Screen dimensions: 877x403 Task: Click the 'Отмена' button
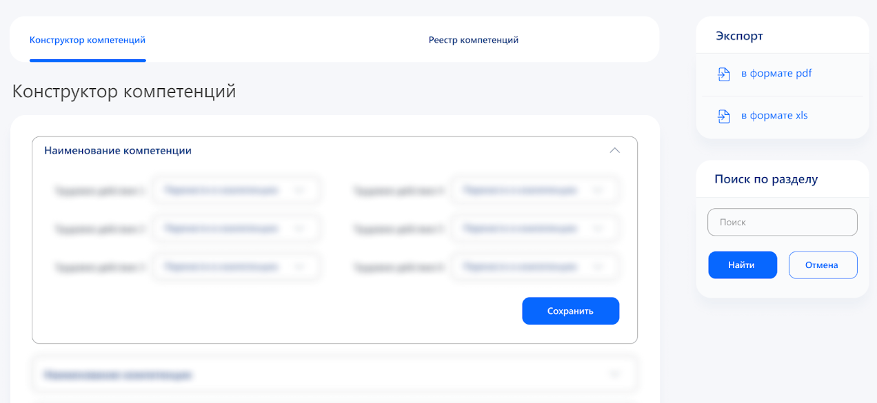[823, 265]
